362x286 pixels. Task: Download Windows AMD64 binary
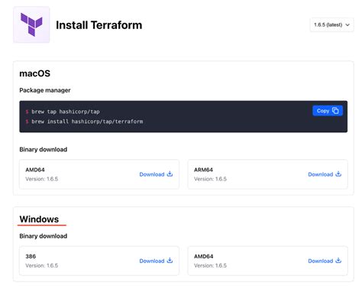point(325,261)
